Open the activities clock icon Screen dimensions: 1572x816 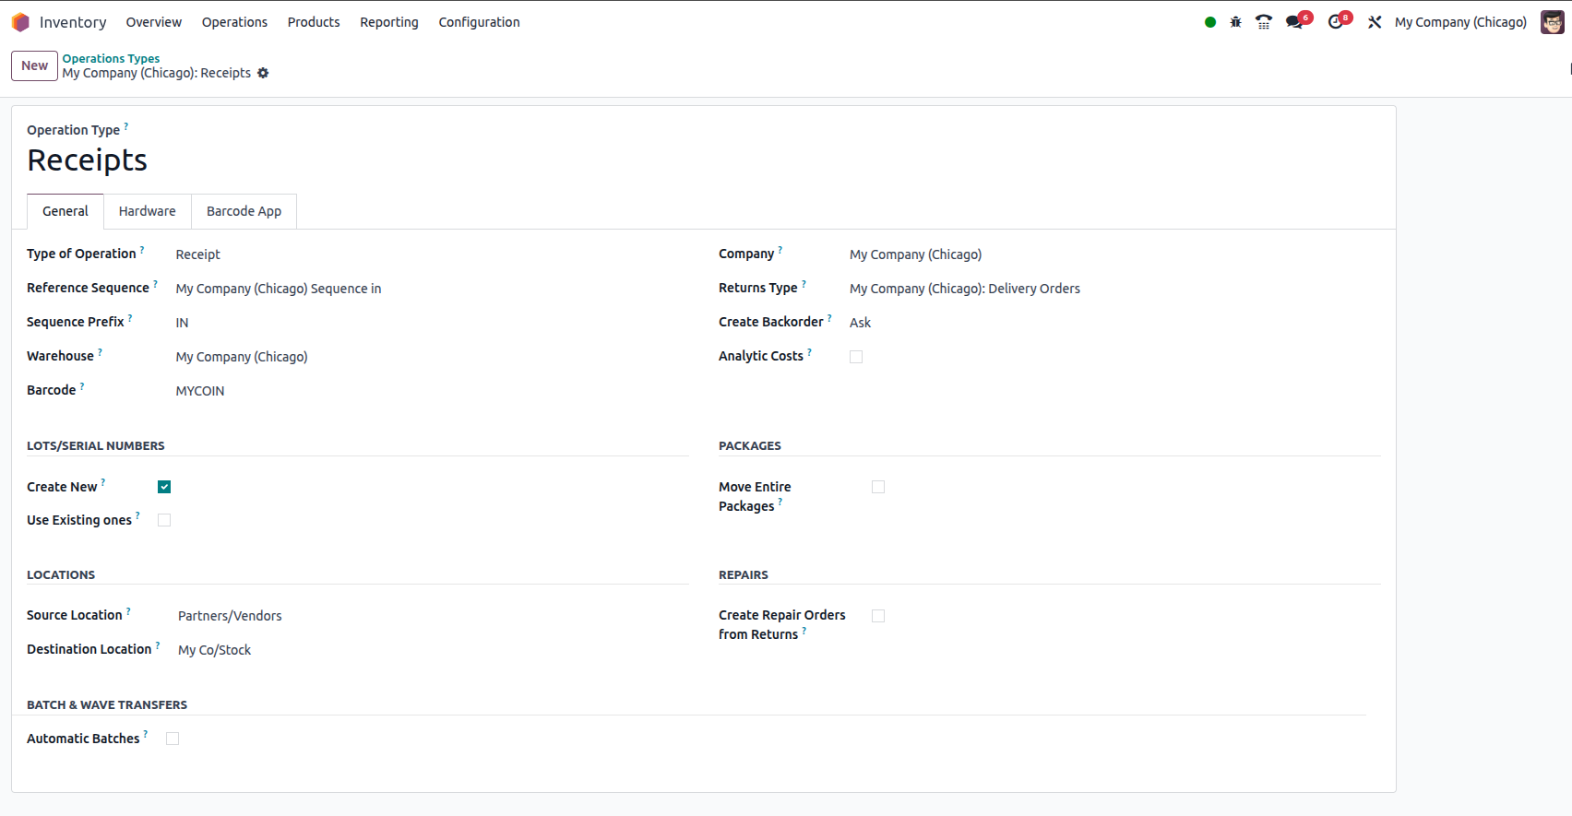click(1335, 22)
